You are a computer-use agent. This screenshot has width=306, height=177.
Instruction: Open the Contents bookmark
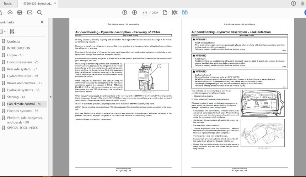[14, 41]
